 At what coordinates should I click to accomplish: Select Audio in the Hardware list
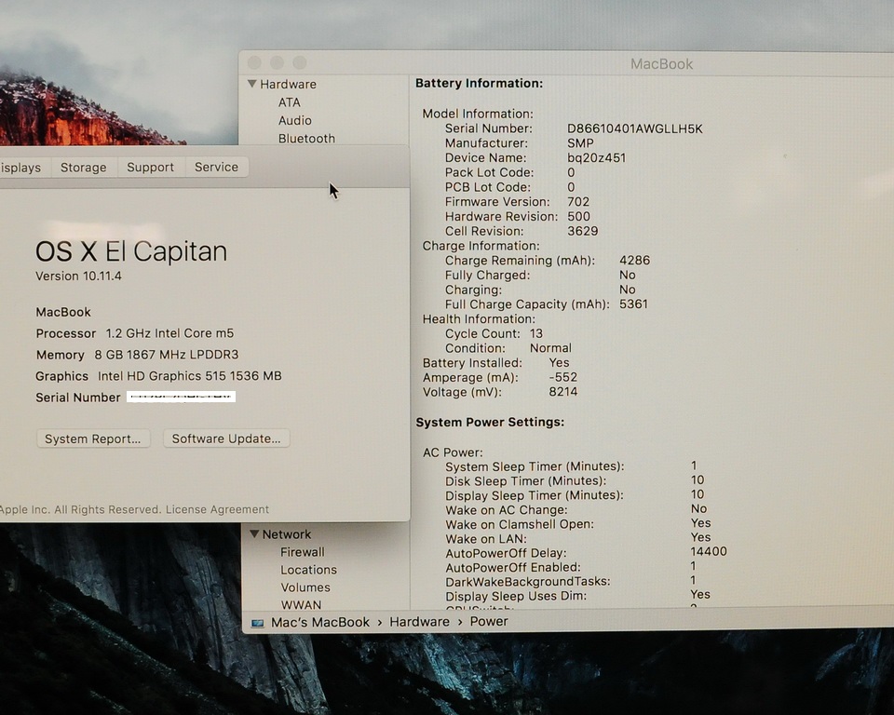(x=295, y=120)
